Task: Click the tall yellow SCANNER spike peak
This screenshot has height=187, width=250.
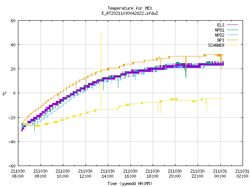Action: pos(101,32)
